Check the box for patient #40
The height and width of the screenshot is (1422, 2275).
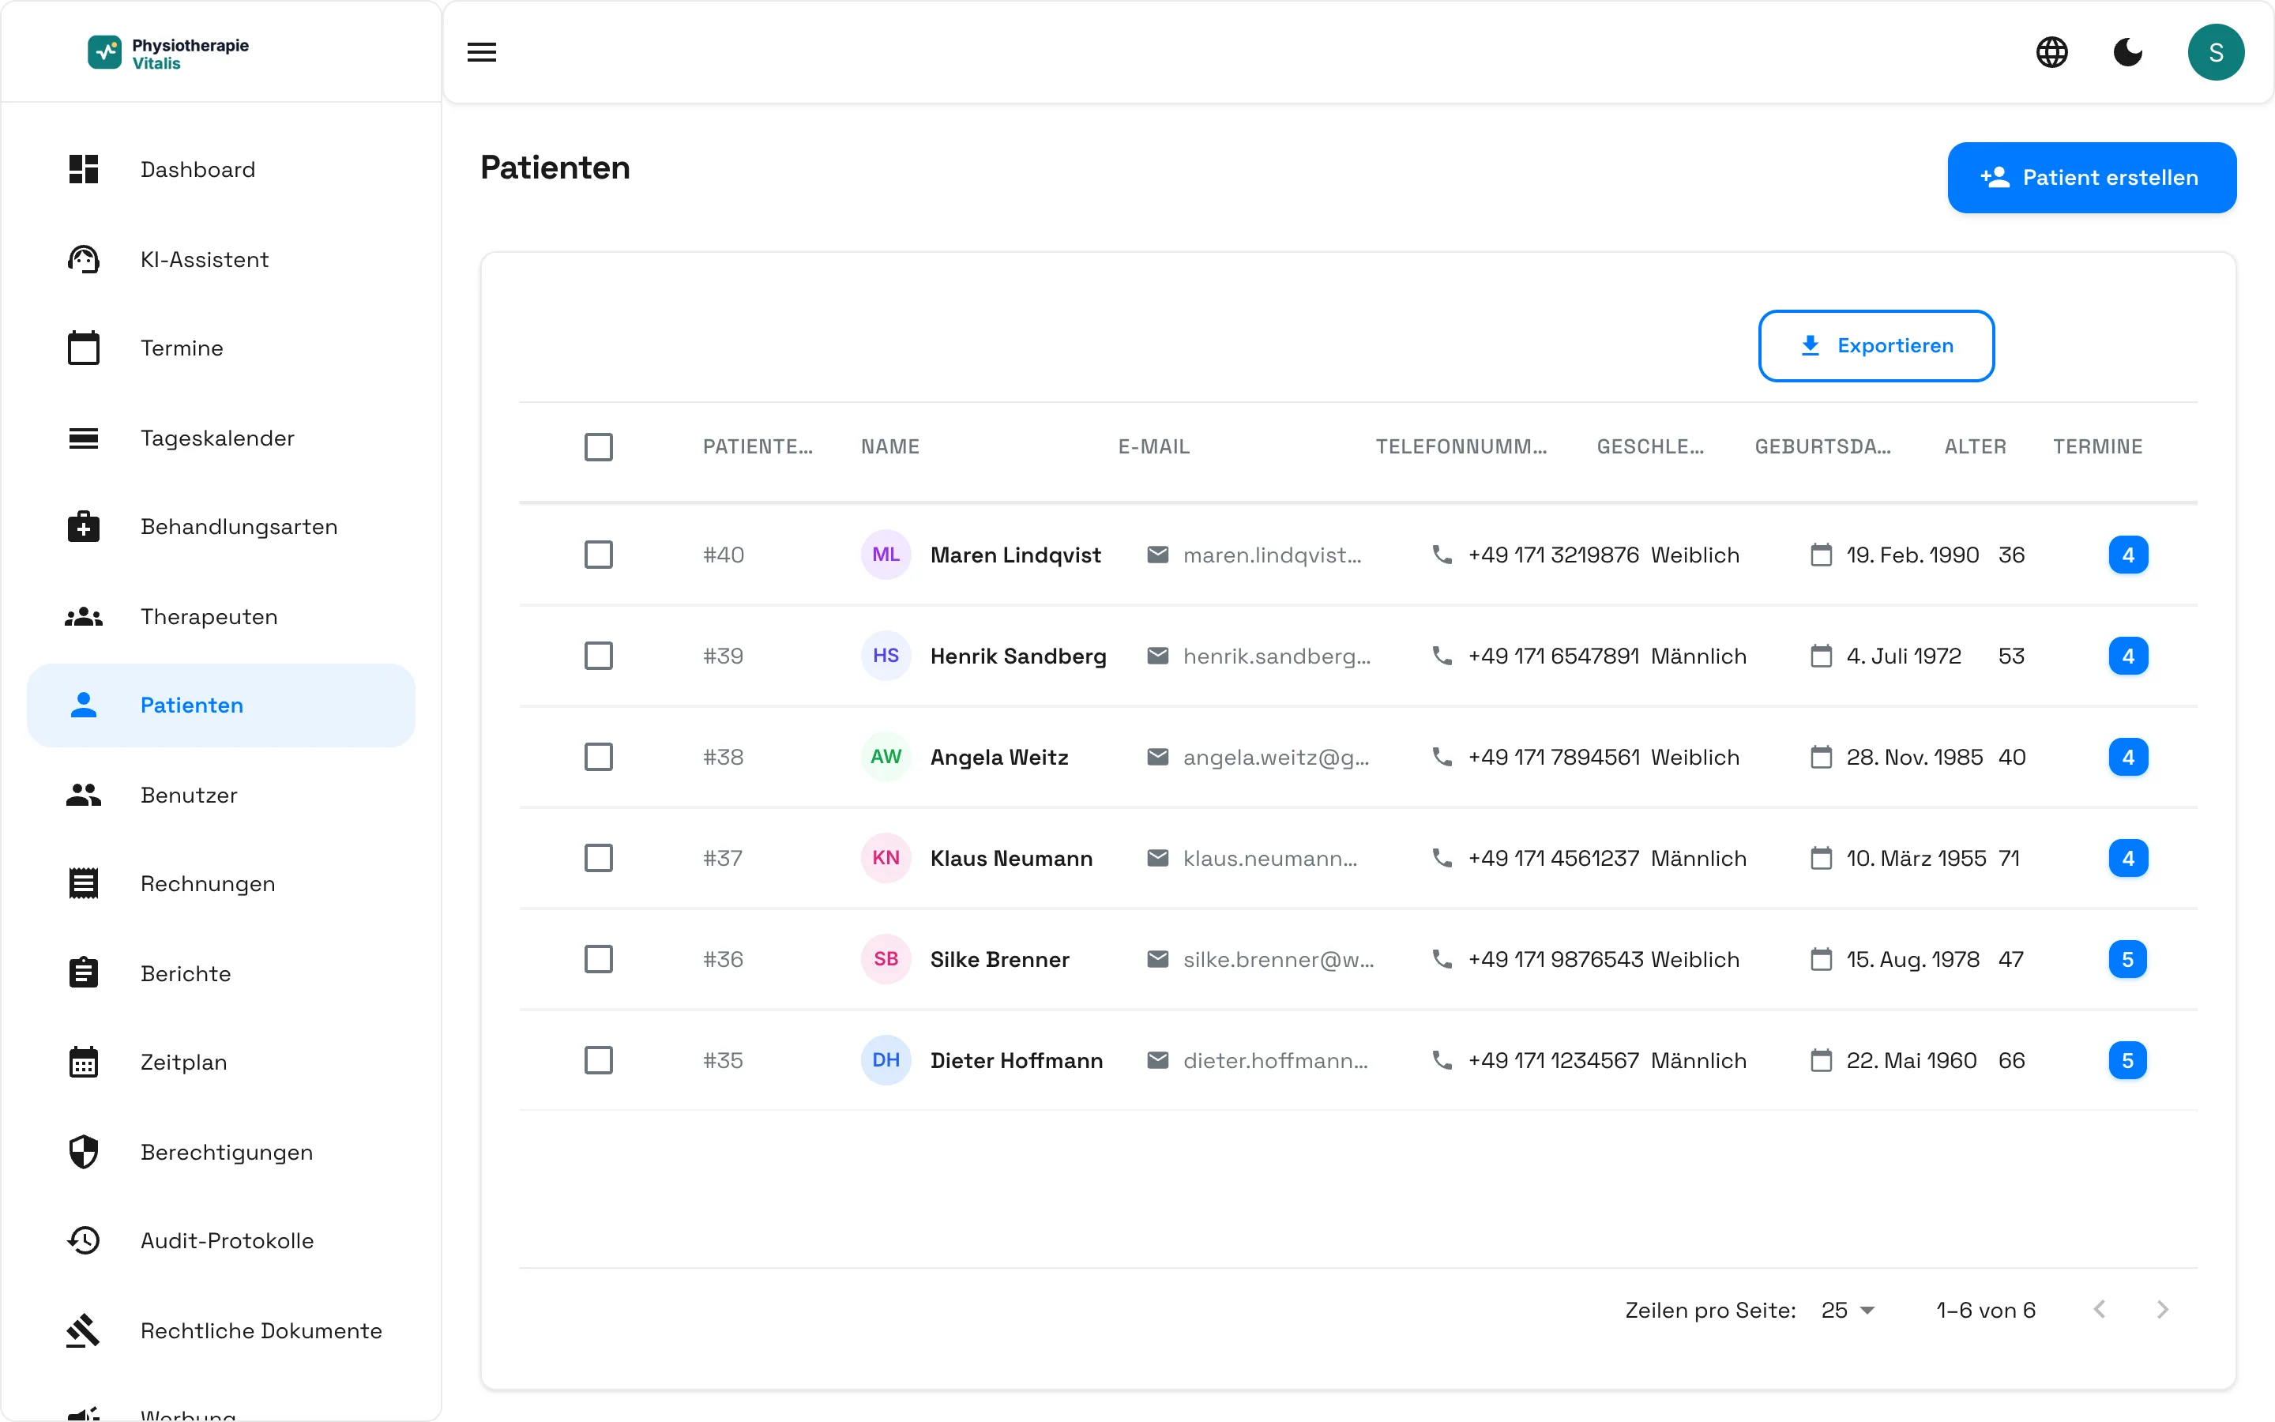click(598, 555)
